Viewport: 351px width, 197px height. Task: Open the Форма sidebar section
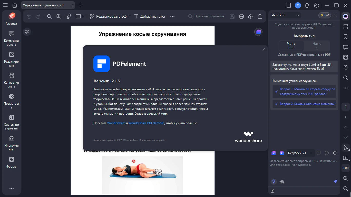pyautogui.click(x=11, y=163)
